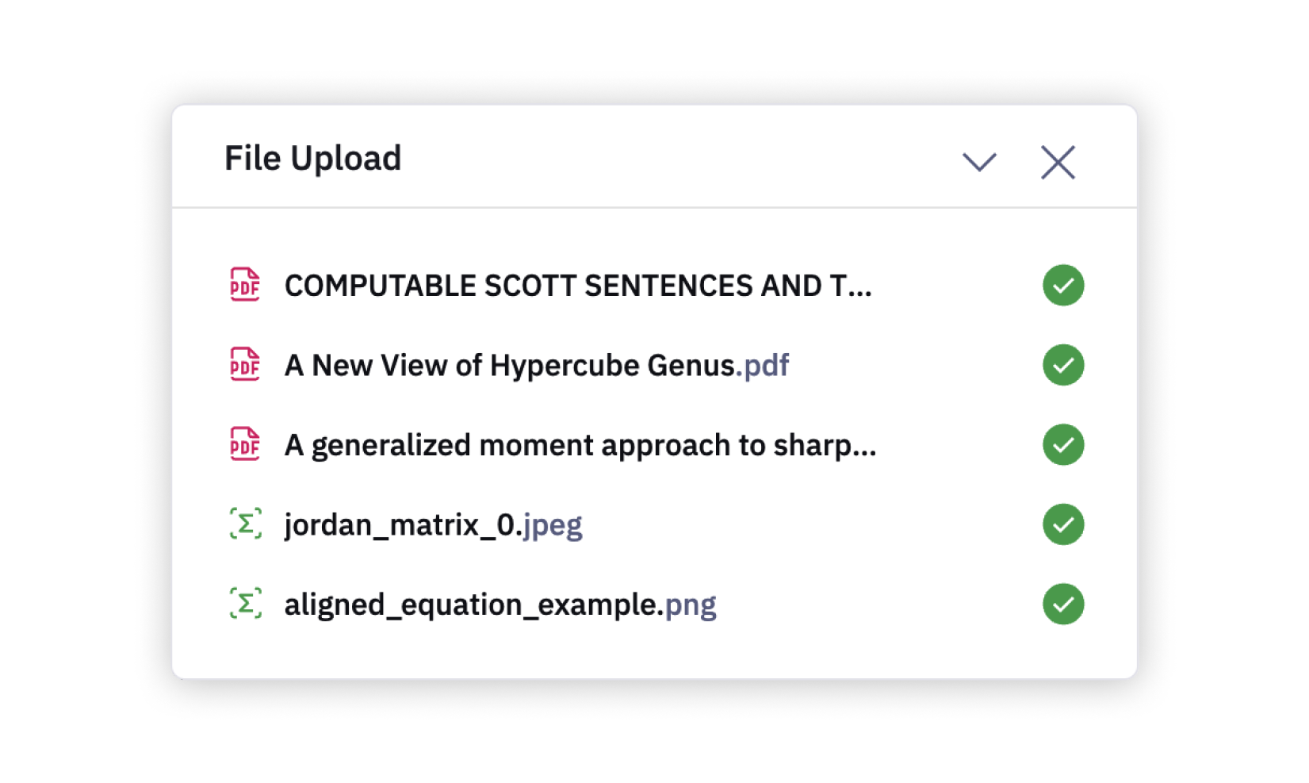Viewport: 1309px width, 783px height.
Task: Click the .png extension of aligned_equation_example
Action: click(690, 605)
